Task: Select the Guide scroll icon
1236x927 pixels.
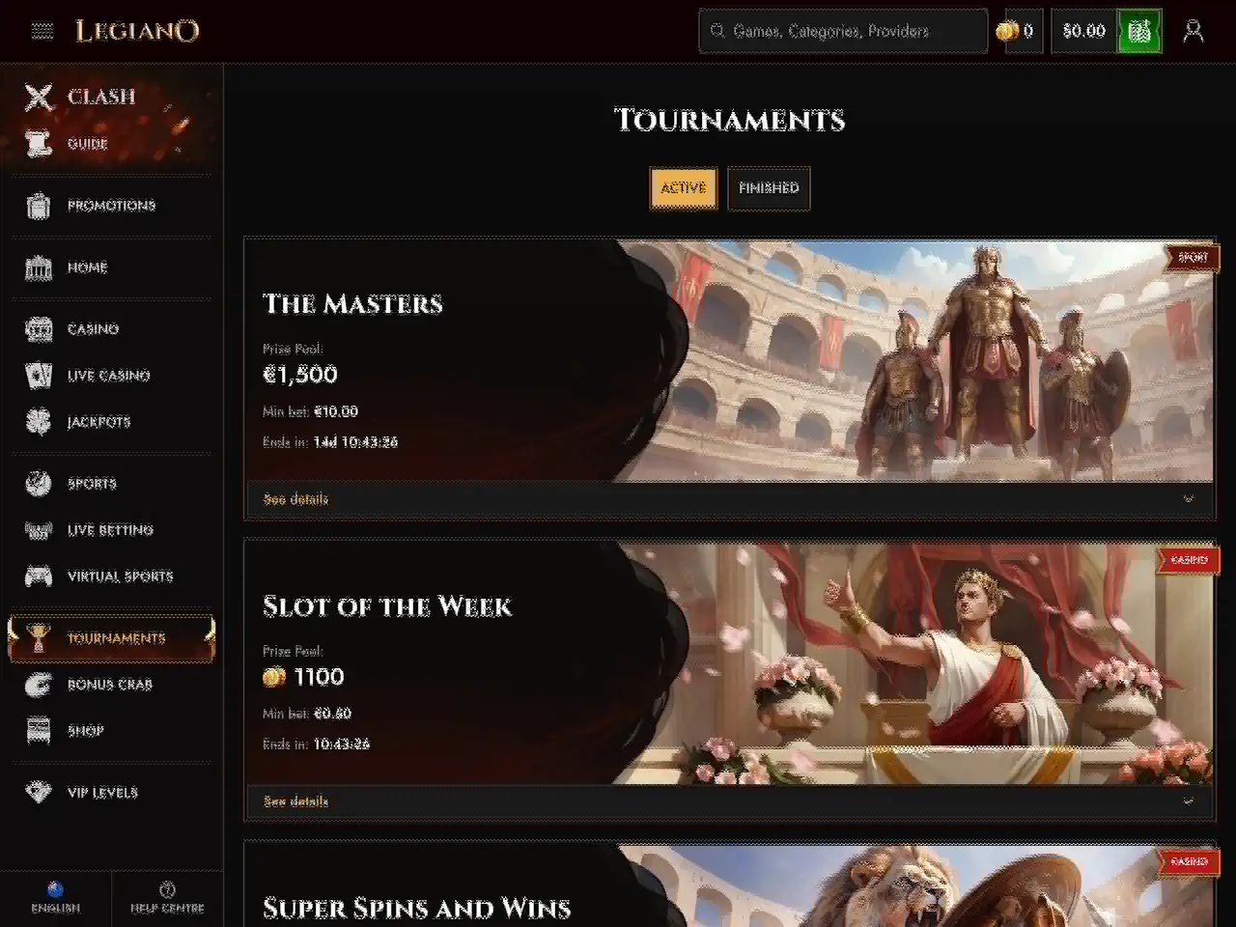Action: 39,144
